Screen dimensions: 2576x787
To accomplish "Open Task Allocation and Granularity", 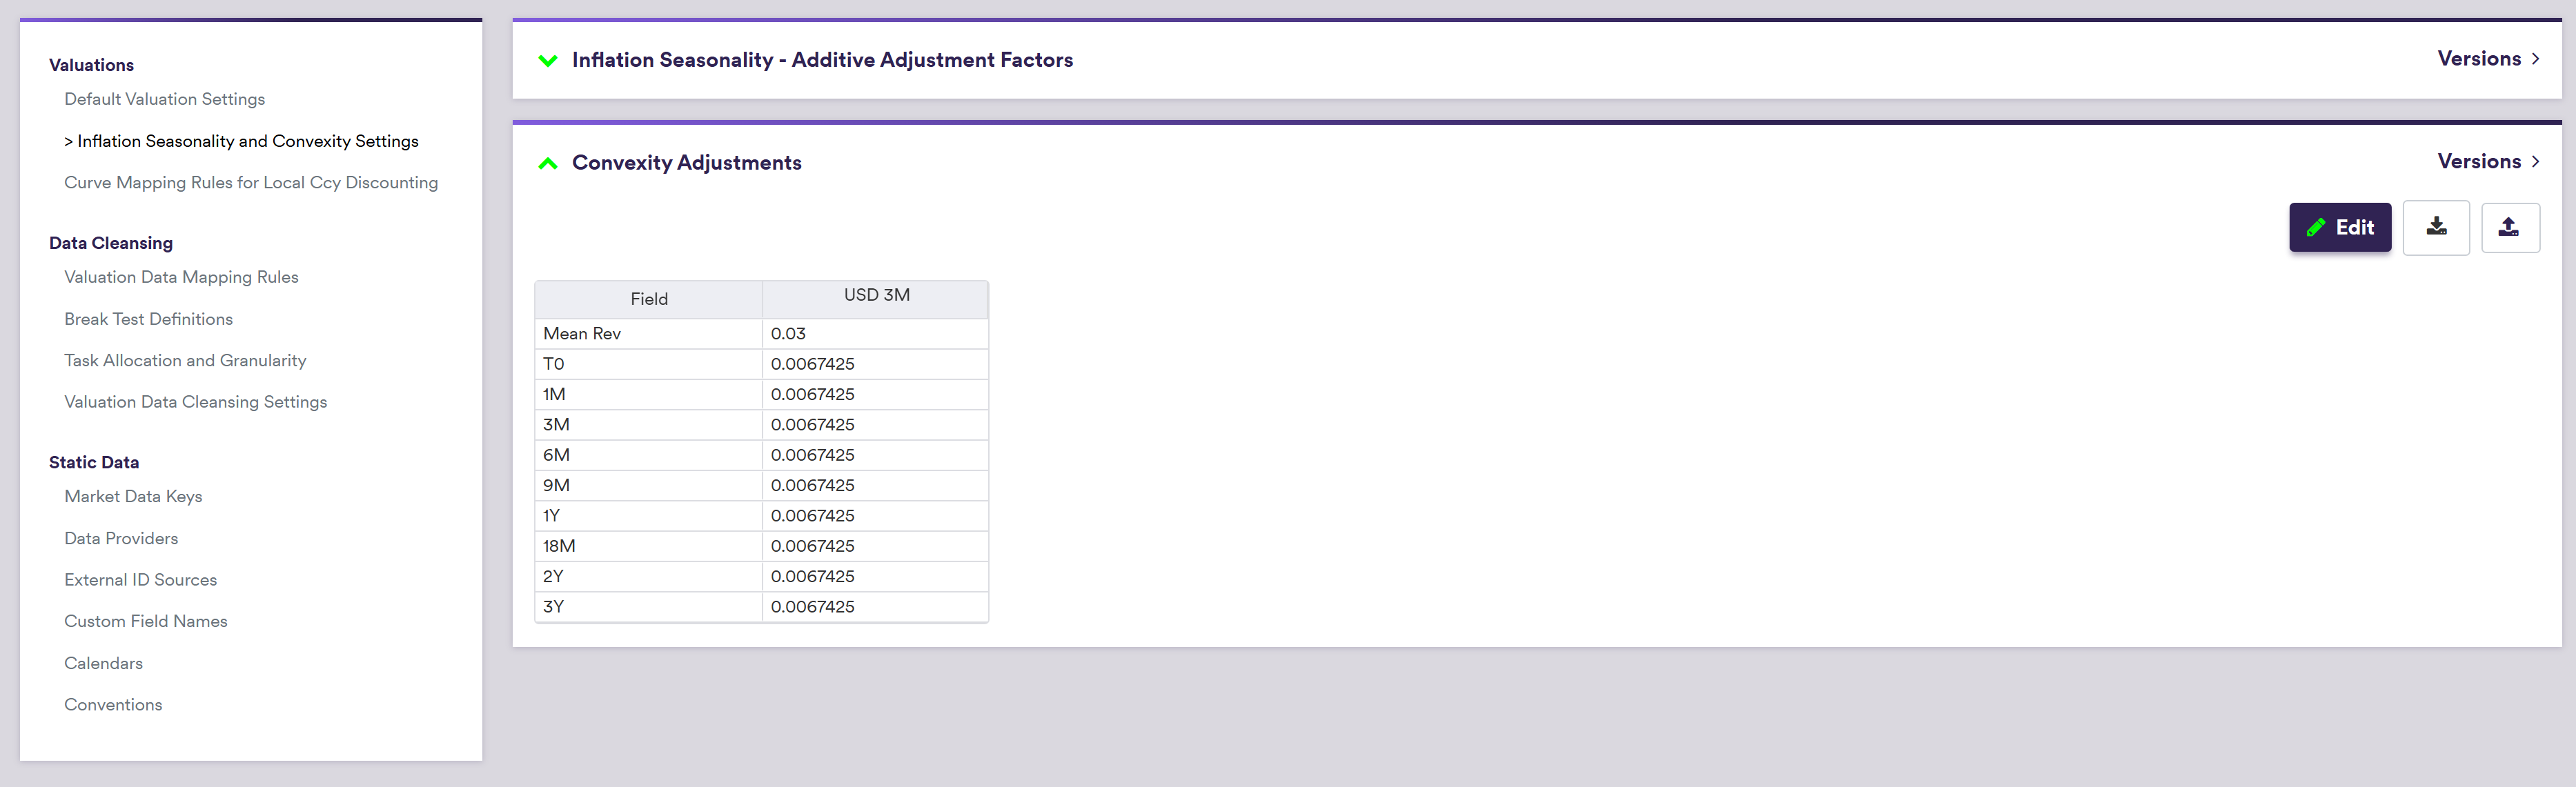I will pyautogui.click(x=185, y=360).
